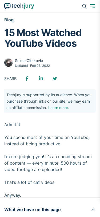Click the affiliate disclosure notice box
The width and height of the screenshot is (100, 217).
tap(50, 101)
